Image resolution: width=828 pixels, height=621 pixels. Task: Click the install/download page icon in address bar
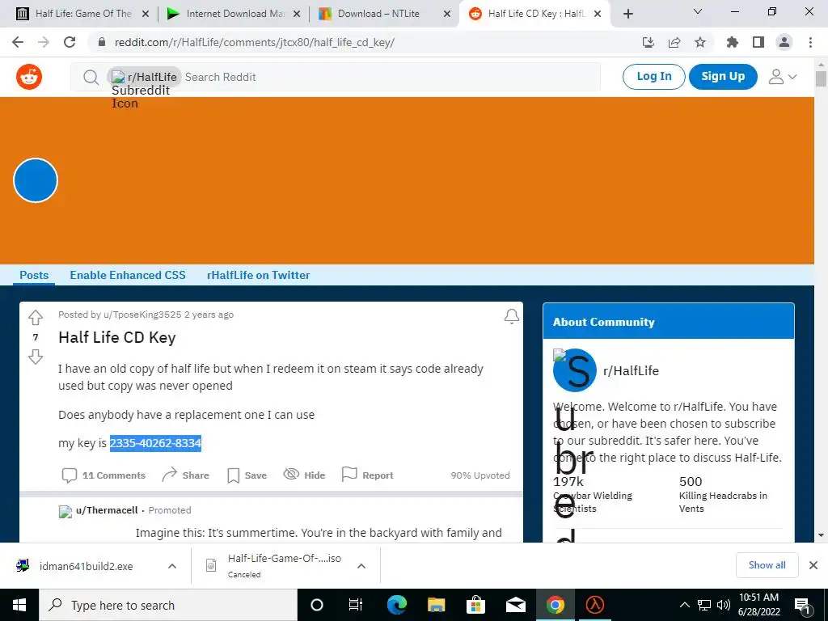tap(648, 42)
